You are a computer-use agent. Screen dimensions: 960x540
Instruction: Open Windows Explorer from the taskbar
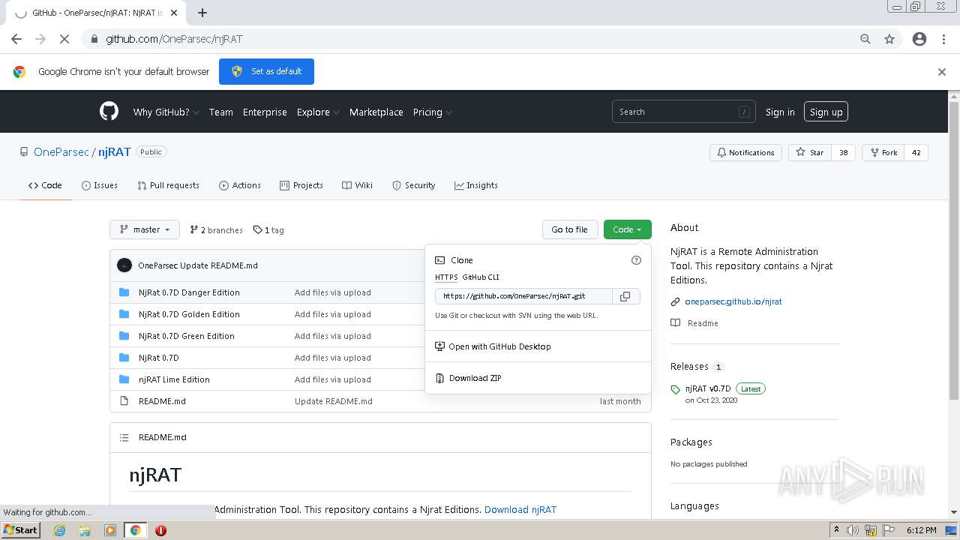85,530
